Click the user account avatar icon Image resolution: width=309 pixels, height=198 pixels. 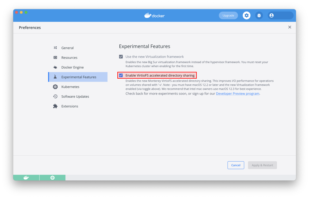pyautogui.click(x=271, y=15)
